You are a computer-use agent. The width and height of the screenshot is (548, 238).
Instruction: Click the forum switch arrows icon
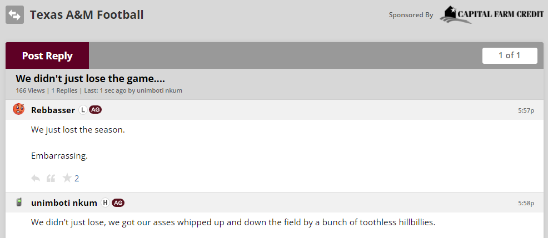tap(14, 15)
